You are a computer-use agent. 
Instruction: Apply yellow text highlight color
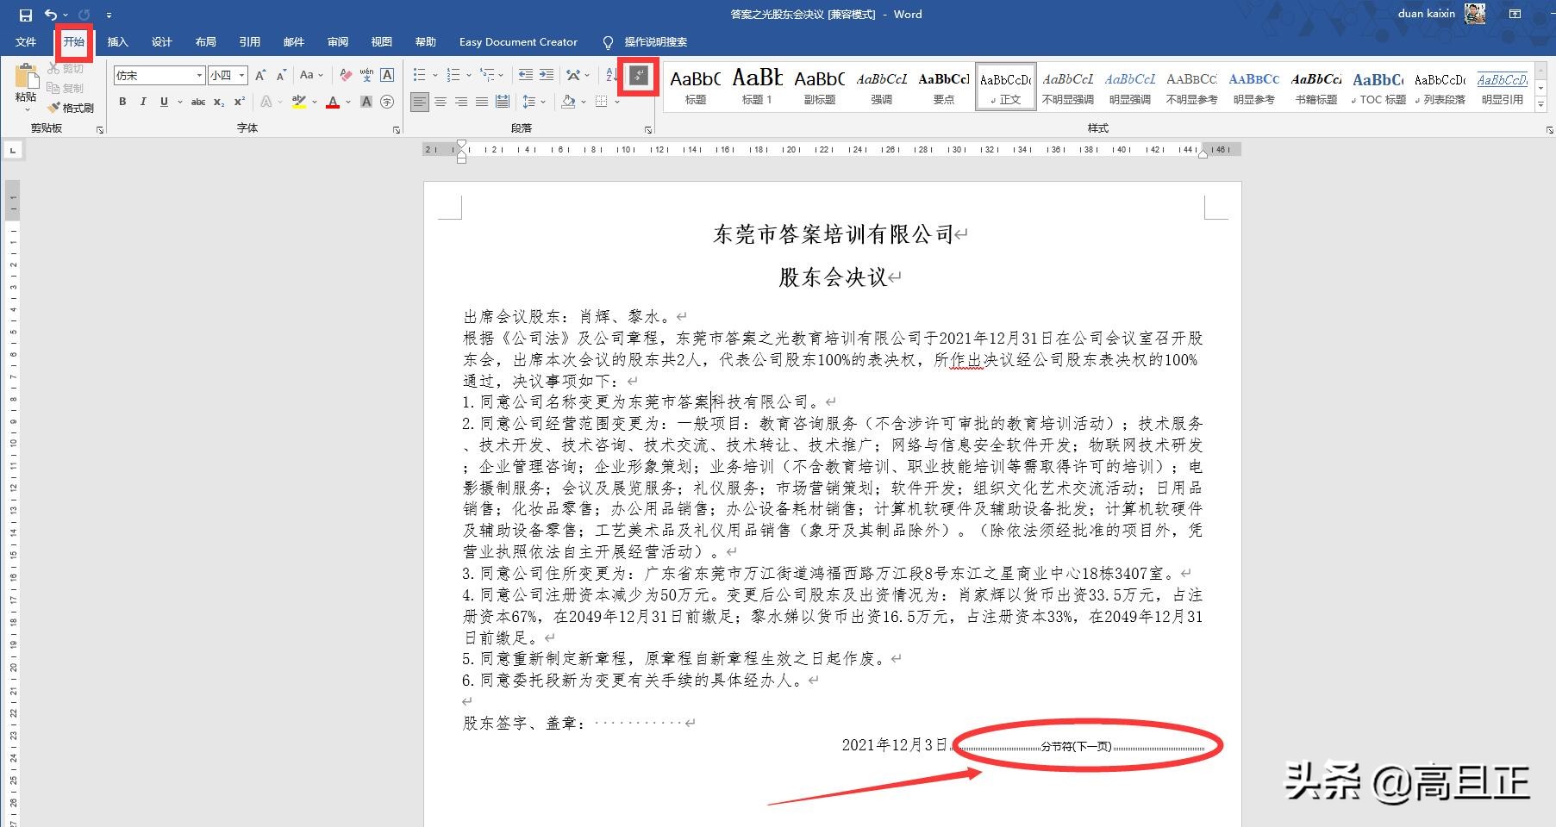point(299,102)
